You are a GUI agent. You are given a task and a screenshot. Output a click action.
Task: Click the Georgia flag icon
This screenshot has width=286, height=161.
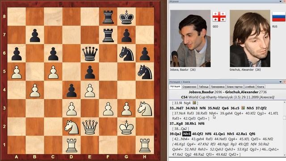pos(219,17)
